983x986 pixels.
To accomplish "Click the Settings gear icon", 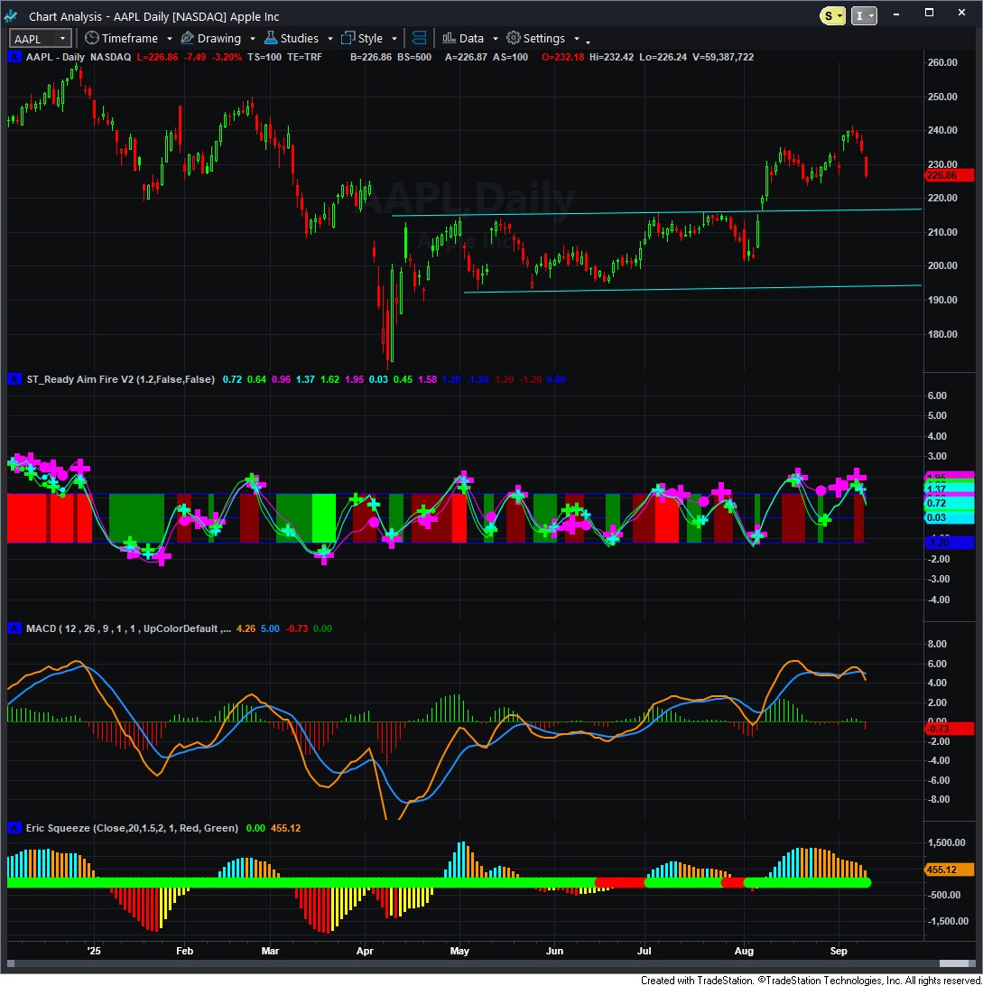I will 514,38.
